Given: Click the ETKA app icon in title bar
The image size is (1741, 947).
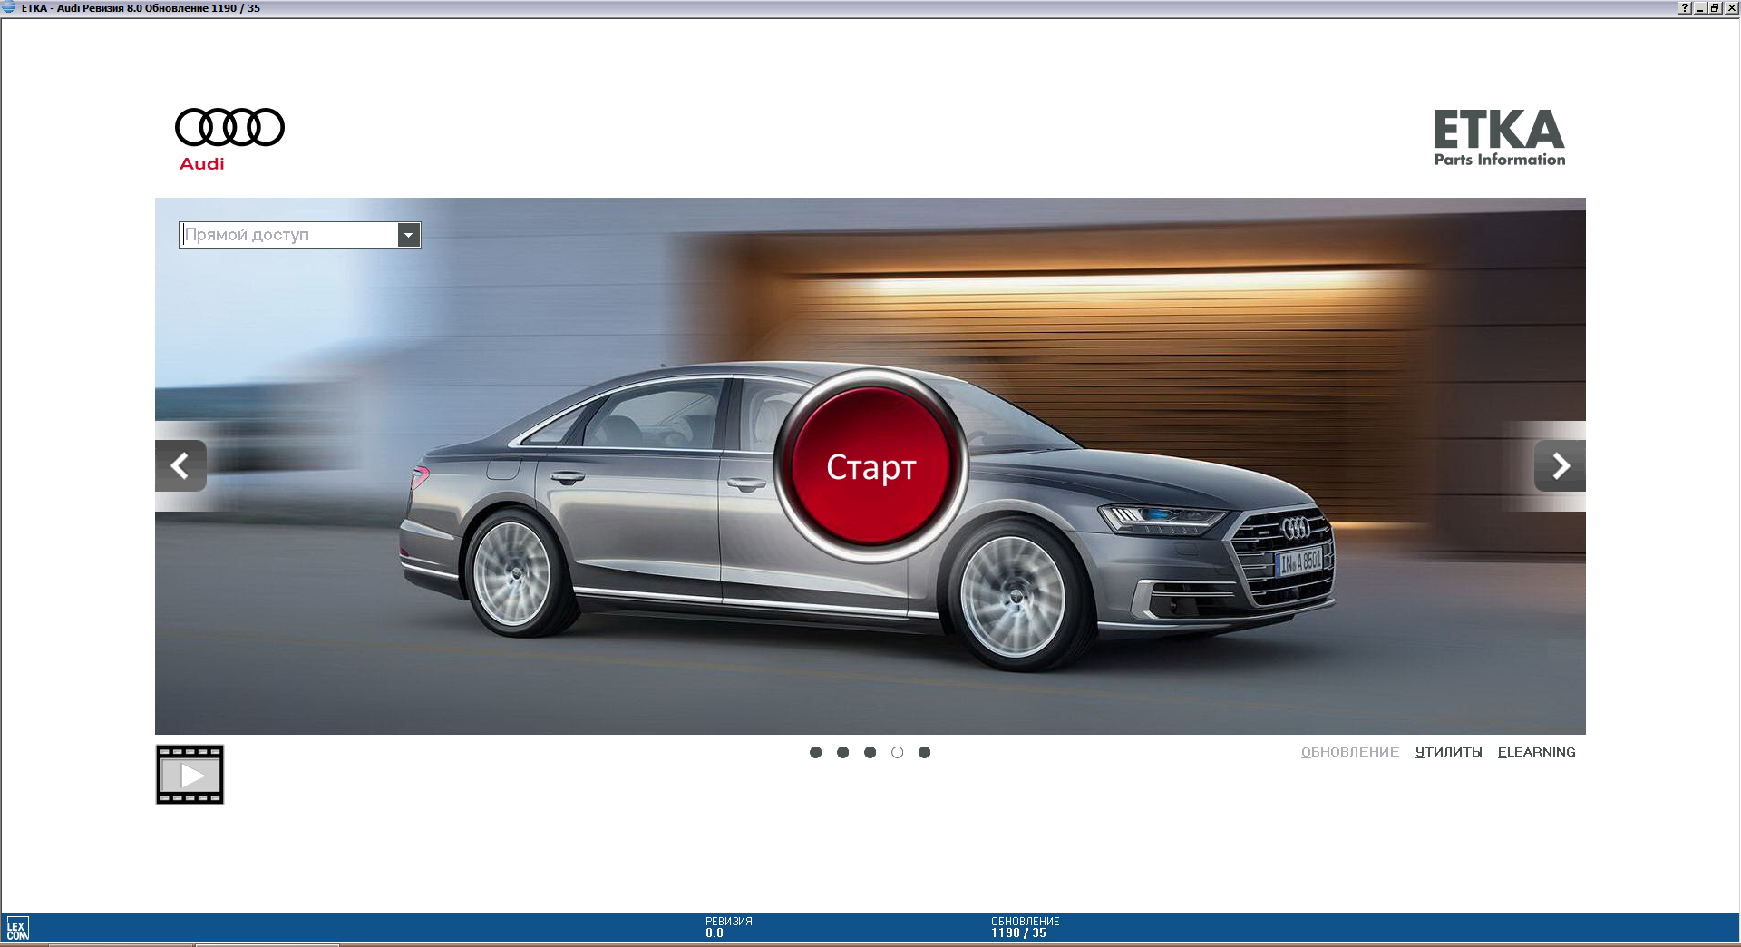Looking at the screenshot, I should [x=9, y=7].
